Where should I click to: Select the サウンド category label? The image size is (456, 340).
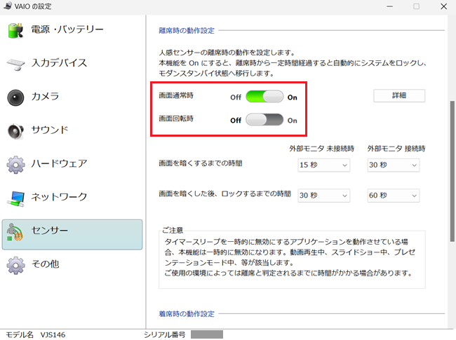(x=50, y=130)
